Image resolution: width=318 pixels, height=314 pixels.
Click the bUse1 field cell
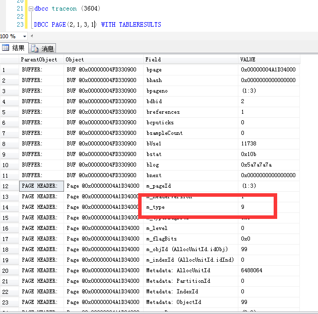[x=190, y=144]
